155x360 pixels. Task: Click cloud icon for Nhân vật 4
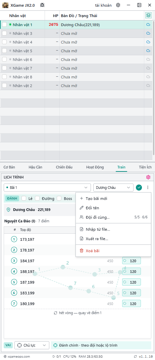148,42
